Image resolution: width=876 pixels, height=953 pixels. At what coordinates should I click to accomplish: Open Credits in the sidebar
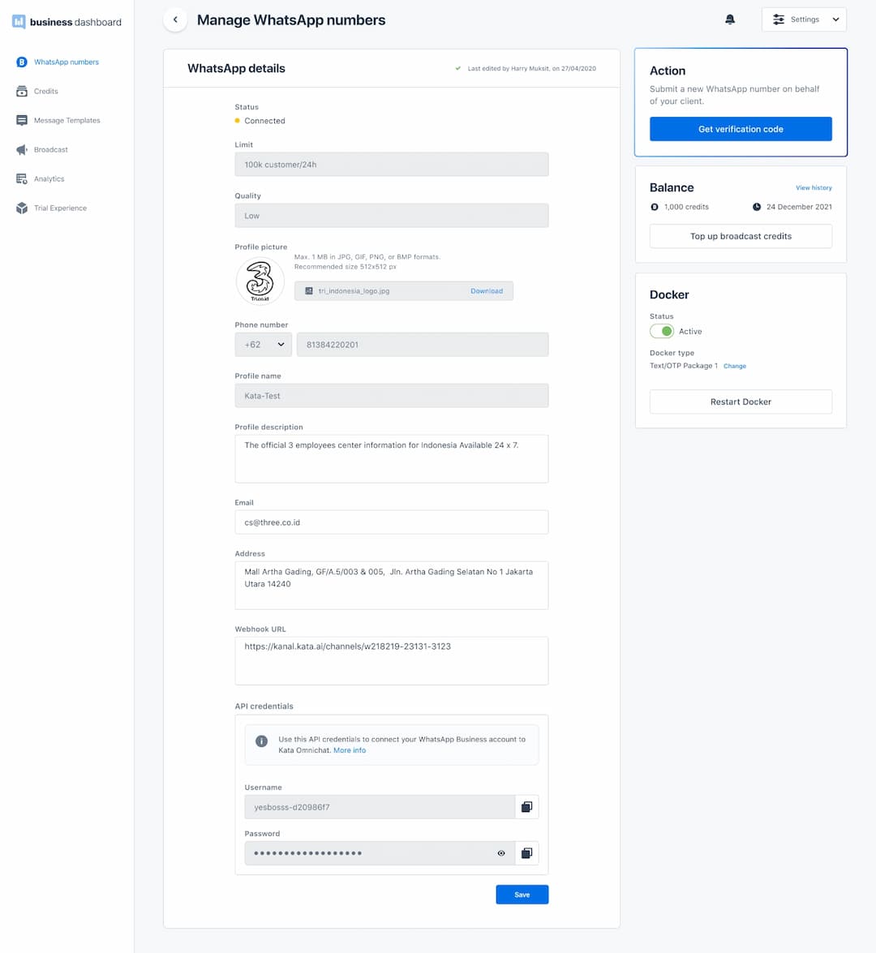tap(45, 92)
